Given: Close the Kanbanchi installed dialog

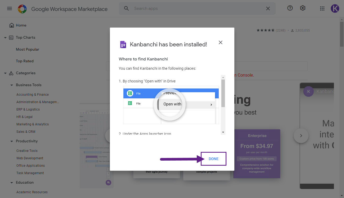Looking at the screenshot, I should click(x=221, y=42).
